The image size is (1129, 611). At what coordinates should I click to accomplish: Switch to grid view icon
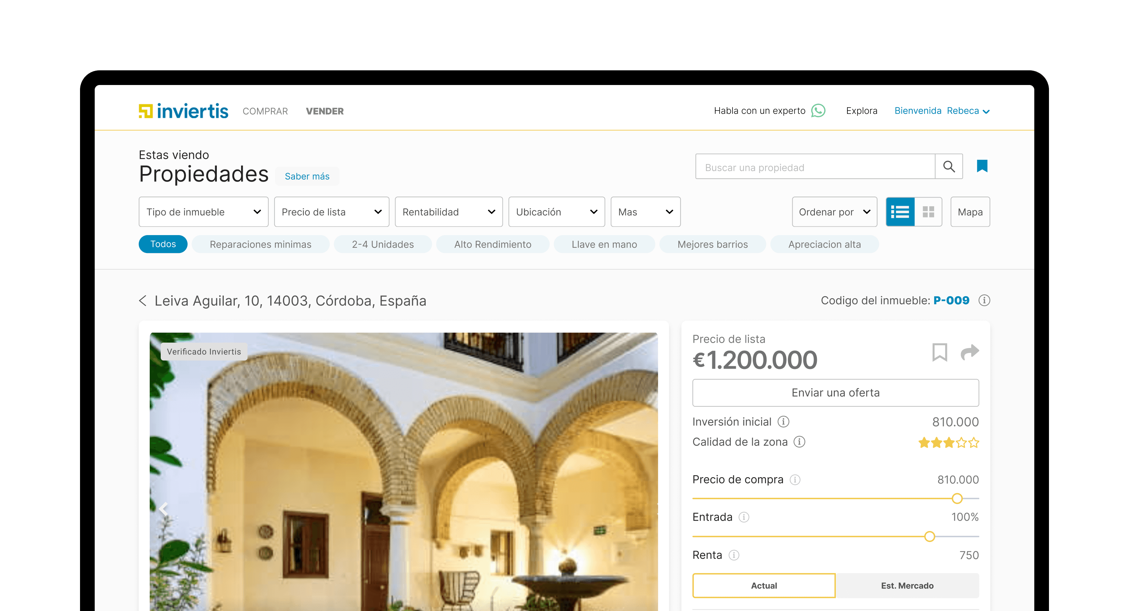(928, 212)
